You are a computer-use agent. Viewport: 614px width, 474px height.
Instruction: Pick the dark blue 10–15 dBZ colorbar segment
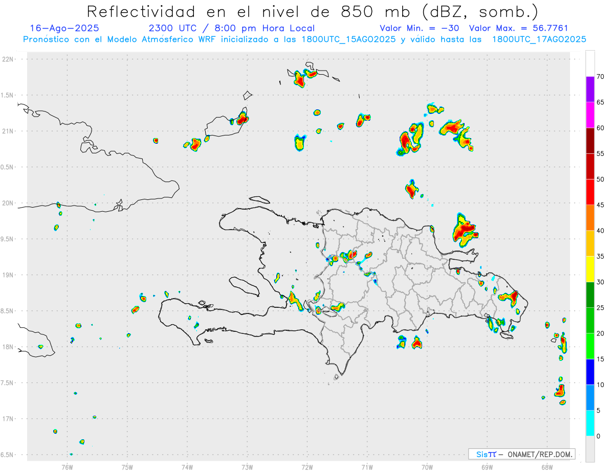(x=590, y=372)
